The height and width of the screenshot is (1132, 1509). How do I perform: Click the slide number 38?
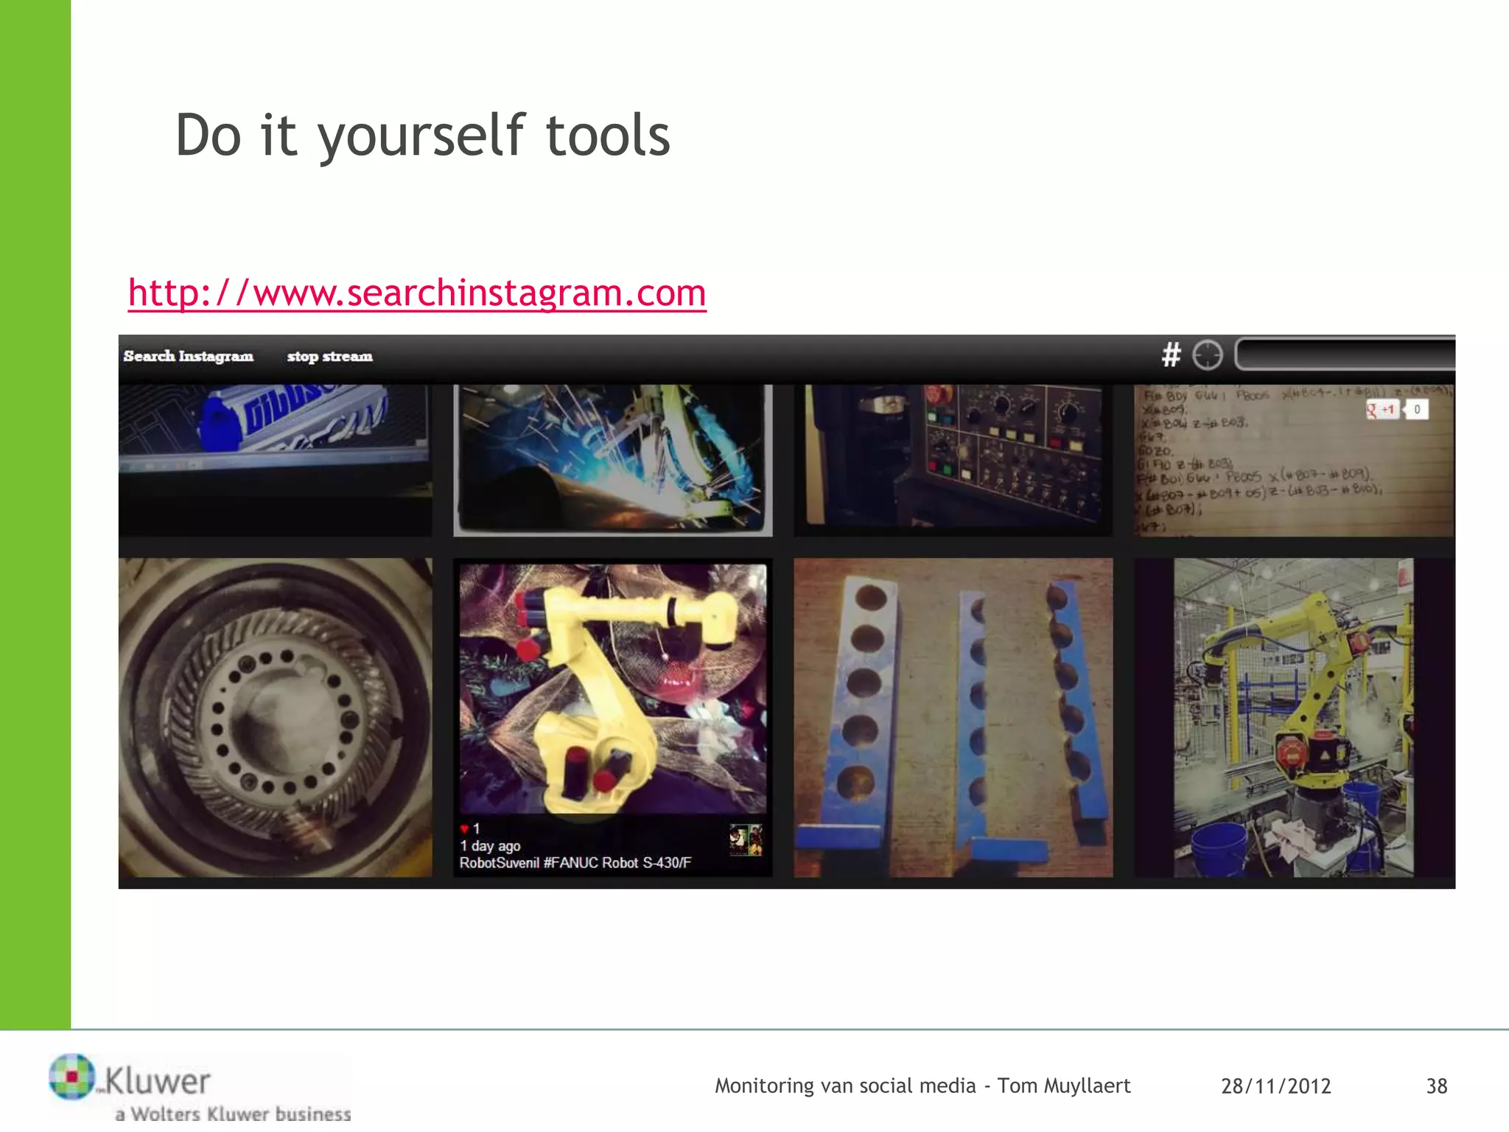click(x=1437, y=1086)
